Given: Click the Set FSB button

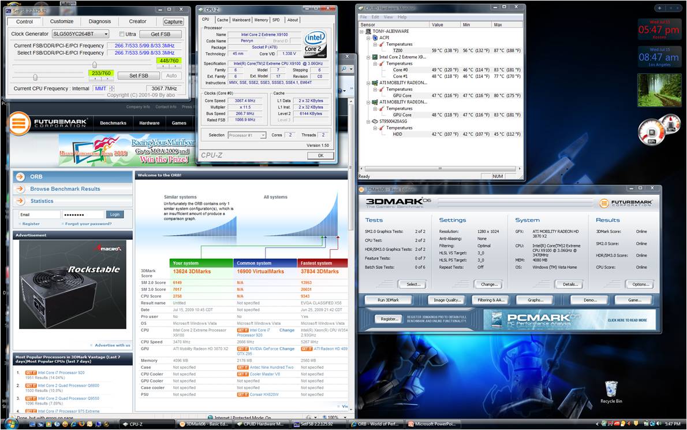Looking at the screenshot, I should coord(139,76).
